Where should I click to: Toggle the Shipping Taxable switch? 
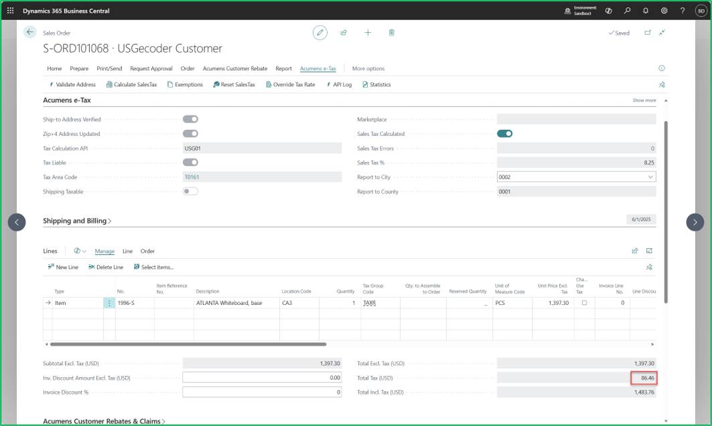coord(190,191)
